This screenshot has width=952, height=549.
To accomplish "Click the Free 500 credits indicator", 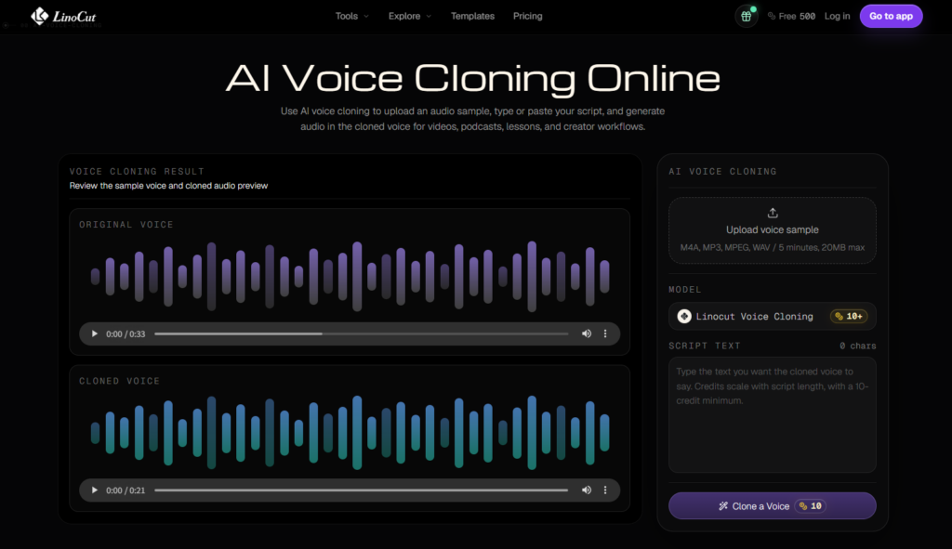I will pos(791,17).
